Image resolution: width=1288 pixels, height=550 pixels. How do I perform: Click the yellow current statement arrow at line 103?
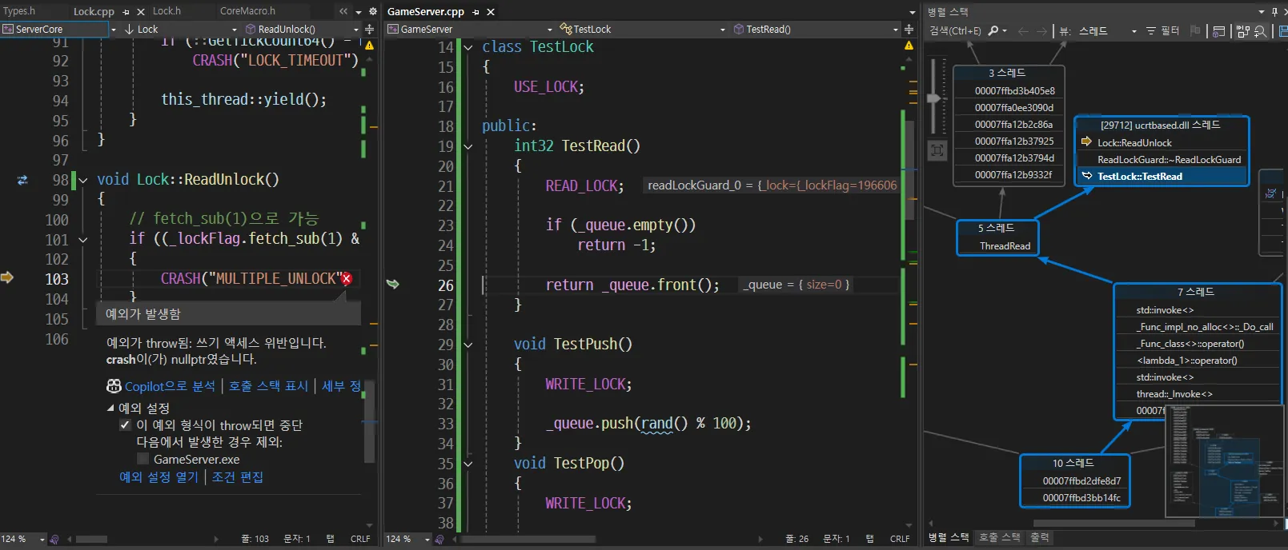(x=7, y=277)
